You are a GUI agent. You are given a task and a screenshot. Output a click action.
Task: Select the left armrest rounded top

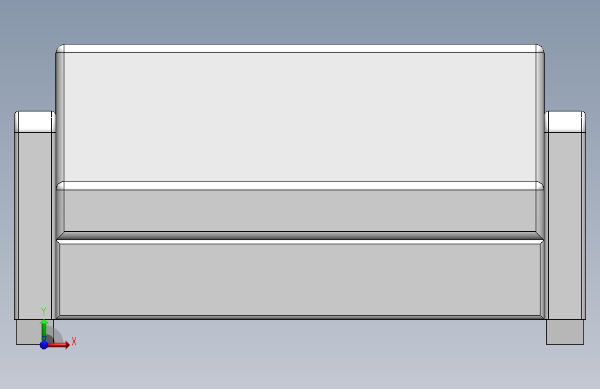click(x=35, y=122)
